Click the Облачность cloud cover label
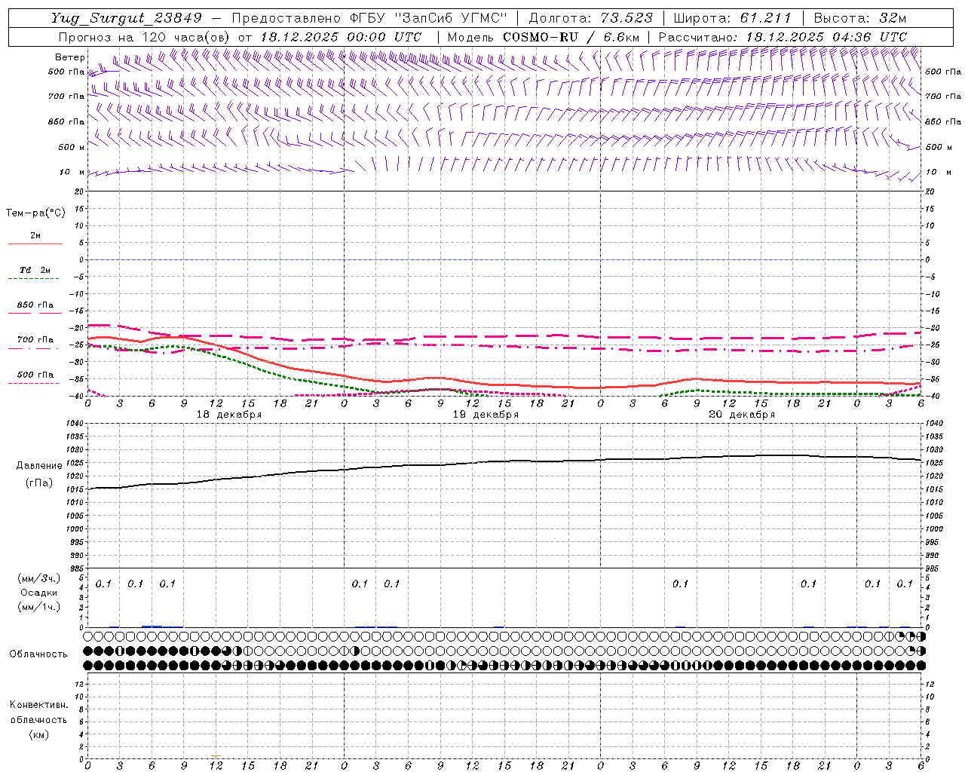Screen dimensions: 965x772 (38, 654)
